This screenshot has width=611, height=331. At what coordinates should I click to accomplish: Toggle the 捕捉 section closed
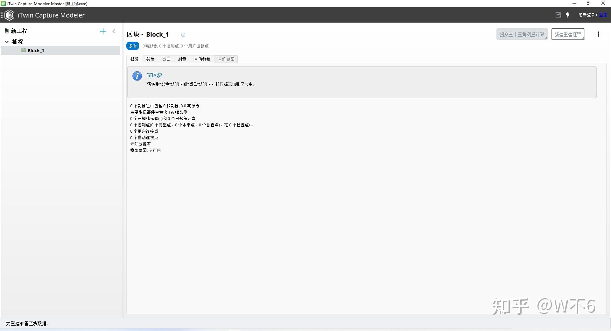click(x=7, y=42)
